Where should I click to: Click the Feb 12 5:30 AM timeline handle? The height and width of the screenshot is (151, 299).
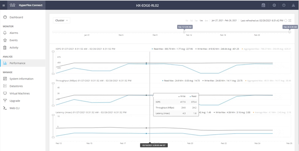click(184, 32)
